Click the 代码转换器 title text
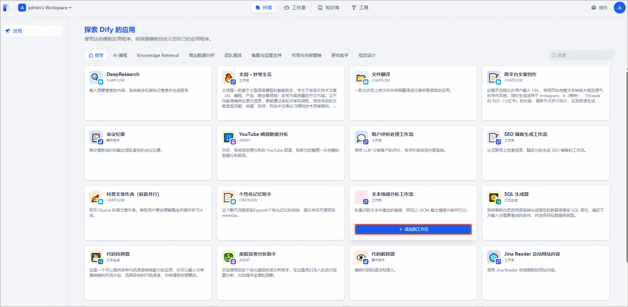 click(118, 254)
